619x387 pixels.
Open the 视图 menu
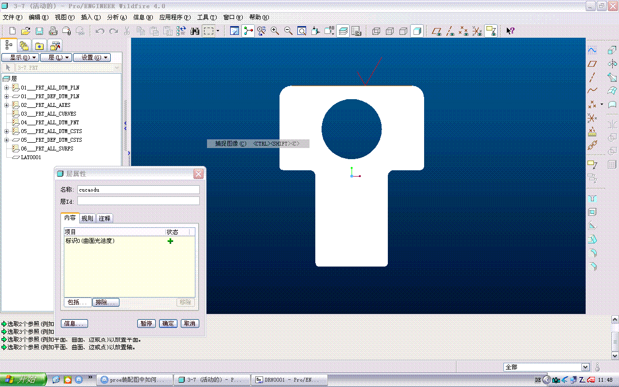(x=65, y=17)
